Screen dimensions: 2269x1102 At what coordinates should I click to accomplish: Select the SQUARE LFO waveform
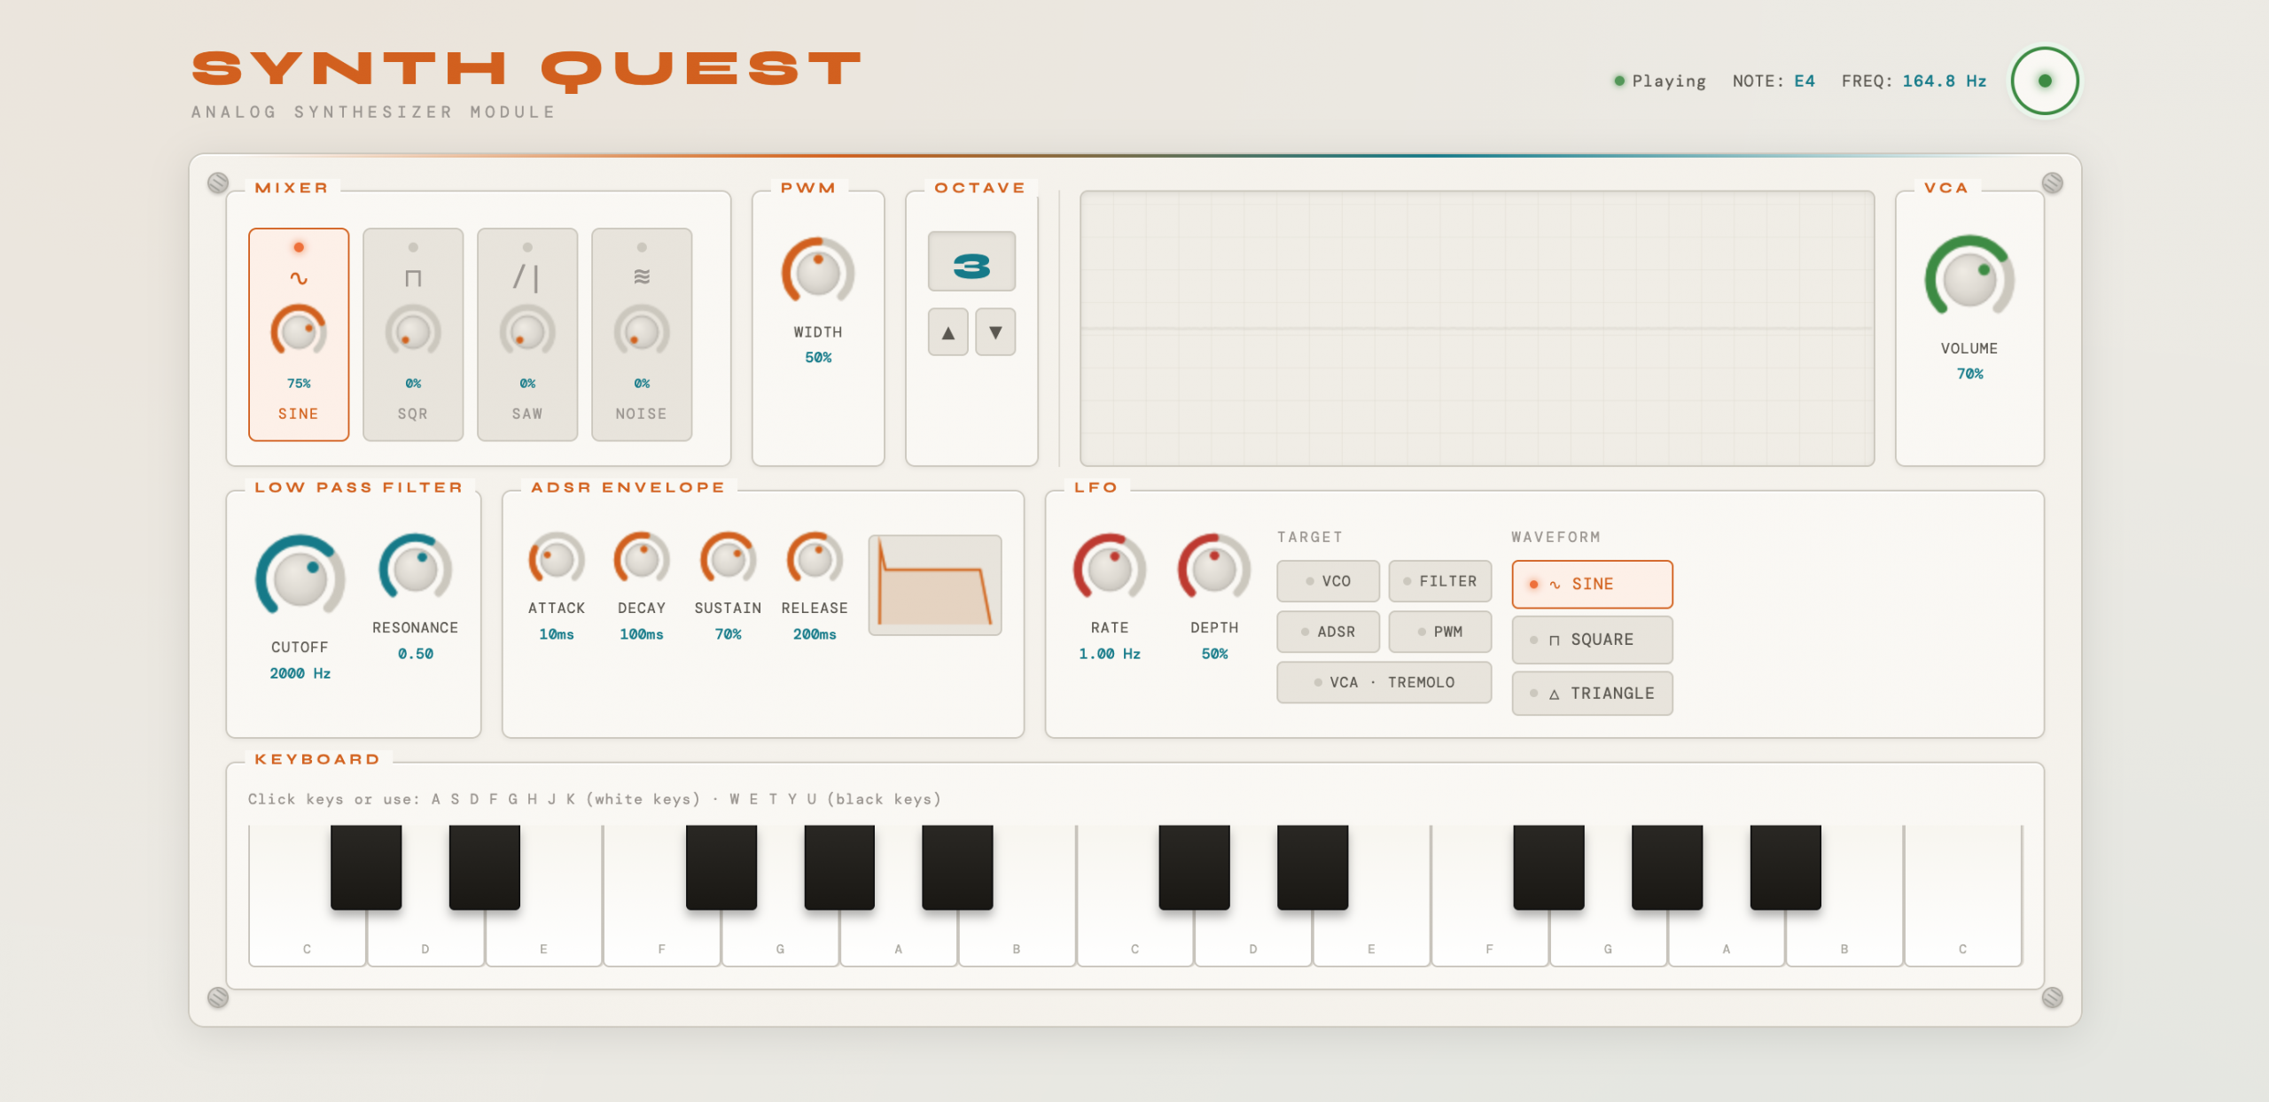[1592, 640]
